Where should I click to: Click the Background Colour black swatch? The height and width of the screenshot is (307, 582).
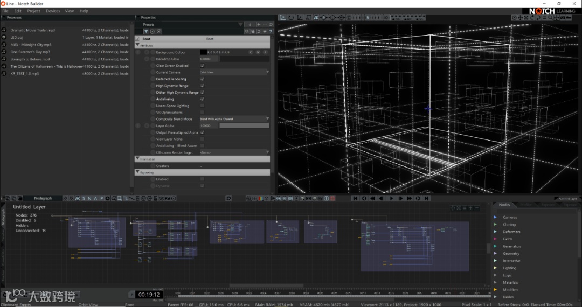pyautogui.click(x=203, y=52)
